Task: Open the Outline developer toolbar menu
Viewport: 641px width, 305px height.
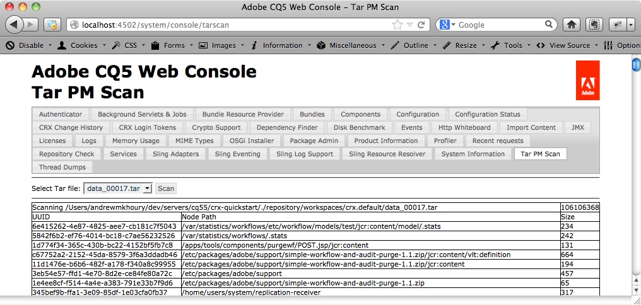Action: (411, 45)
